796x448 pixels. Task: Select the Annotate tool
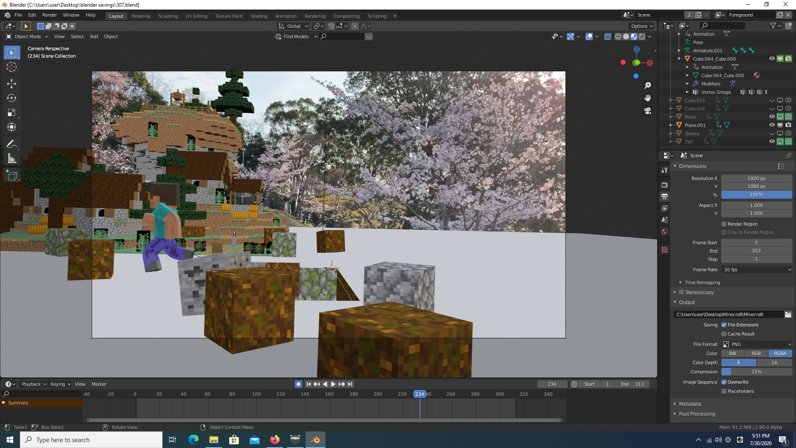12,144
